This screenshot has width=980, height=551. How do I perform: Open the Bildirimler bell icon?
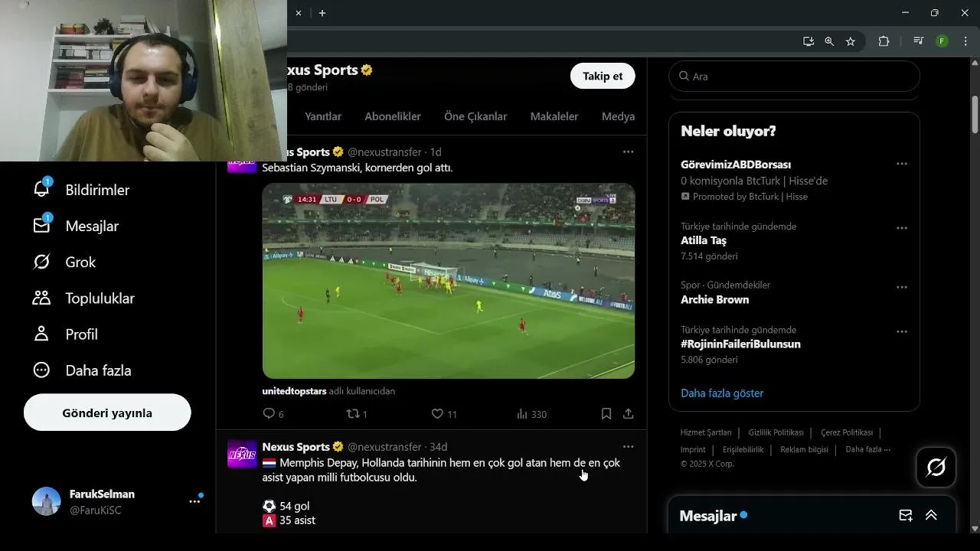point(41,189)
